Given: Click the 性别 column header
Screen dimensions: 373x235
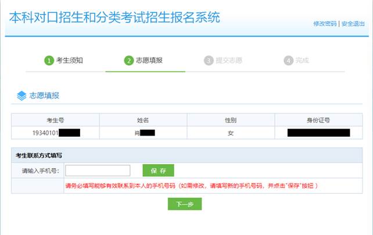Looking at the screenshot, I should (x=231, y=120).
